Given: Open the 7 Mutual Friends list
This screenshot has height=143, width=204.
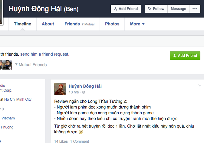Looking at the screenshot, I should click(x=31, y=65).
